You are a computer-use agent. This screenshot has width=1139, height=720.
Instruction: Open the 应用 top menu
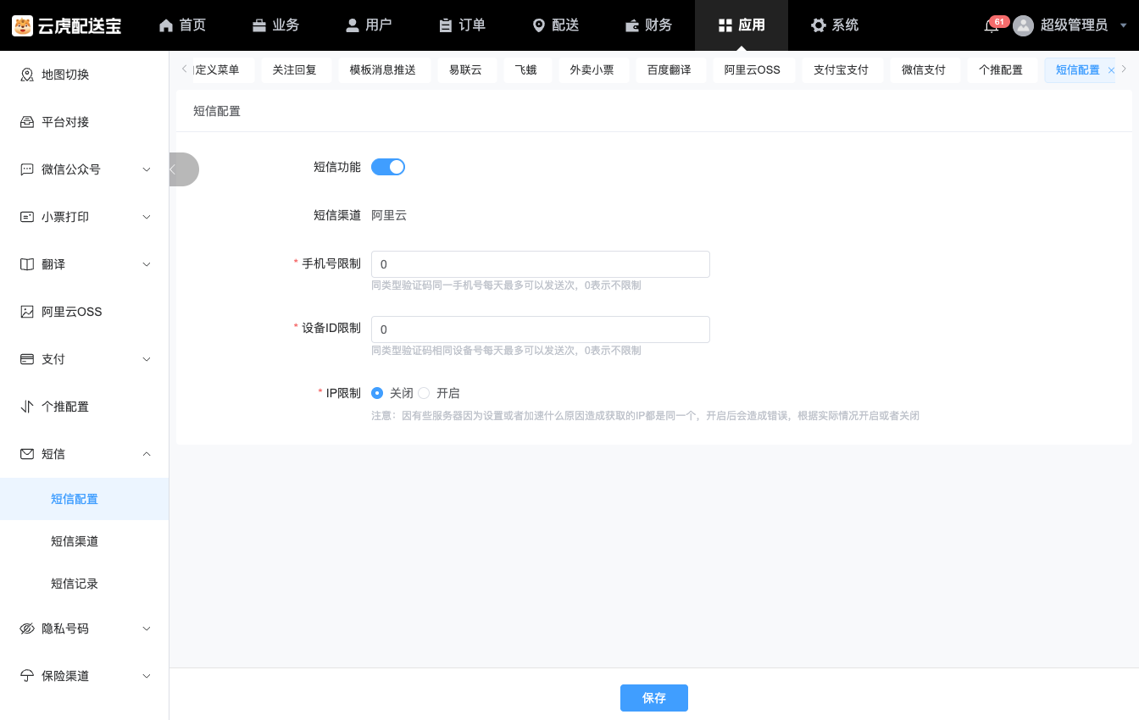[742, 25]
